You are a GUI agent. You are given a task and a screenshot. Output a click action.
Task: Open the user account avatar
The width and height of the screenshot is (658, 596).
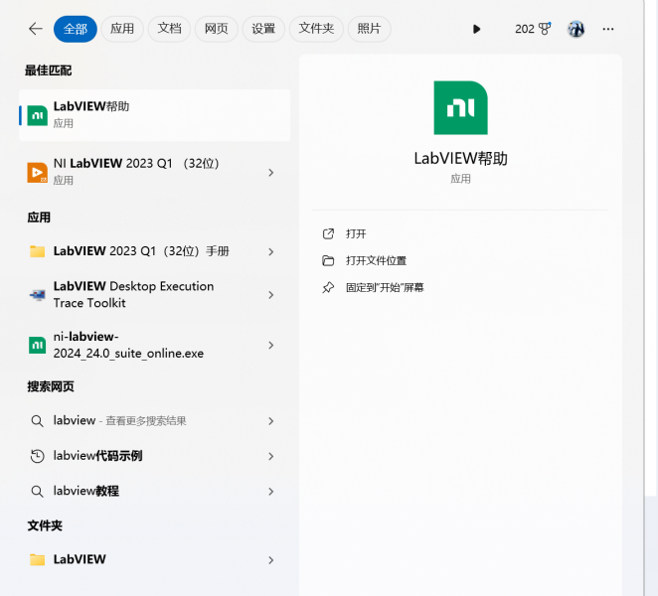(576, 29)
